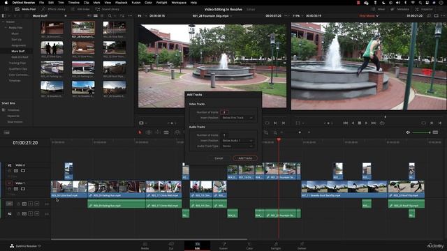The height and width of the screenshot is (251, 447).
Task: Play reverse in the timeline viewer
Action: pyautogui.click(x=353, y=123)
